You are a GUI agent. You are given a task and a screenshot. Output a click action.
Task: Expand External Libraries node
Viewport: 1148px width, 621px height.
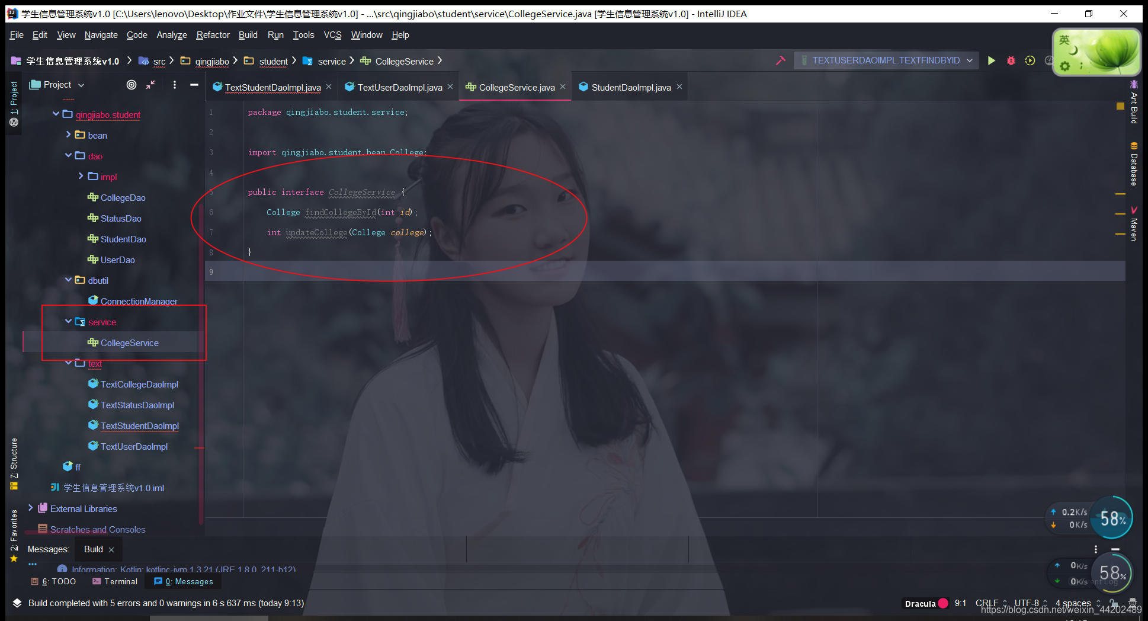[30, 508]
